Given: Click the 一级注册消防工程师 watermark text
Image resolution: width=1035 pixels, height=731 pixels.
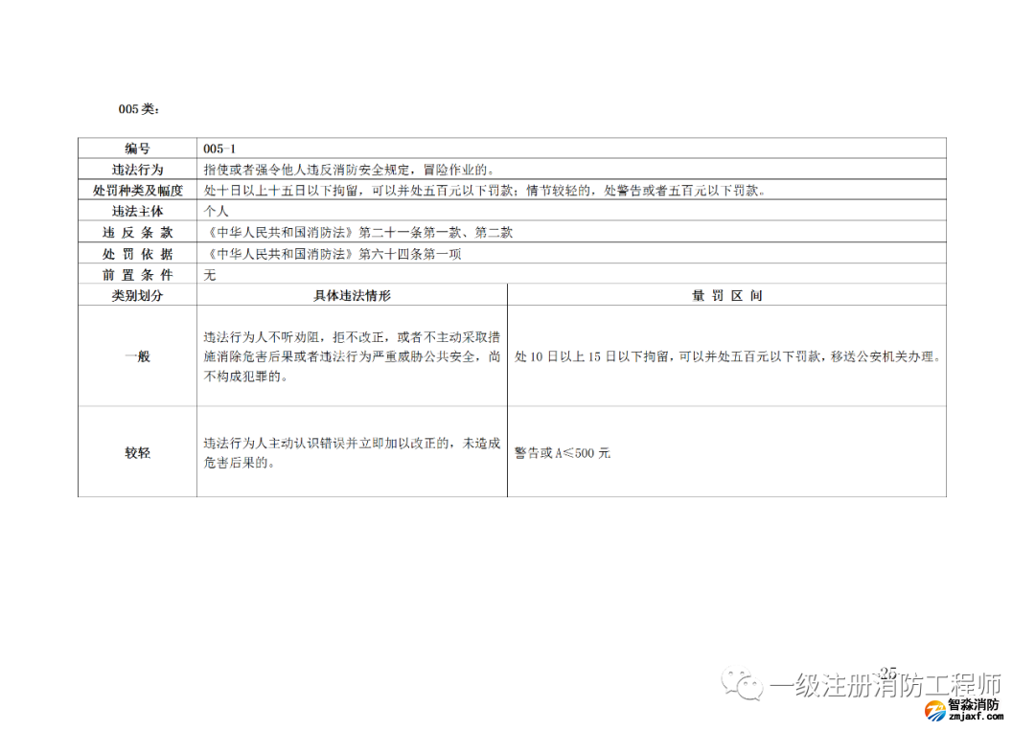Looking at the screenshot, I should click(885, 685).
